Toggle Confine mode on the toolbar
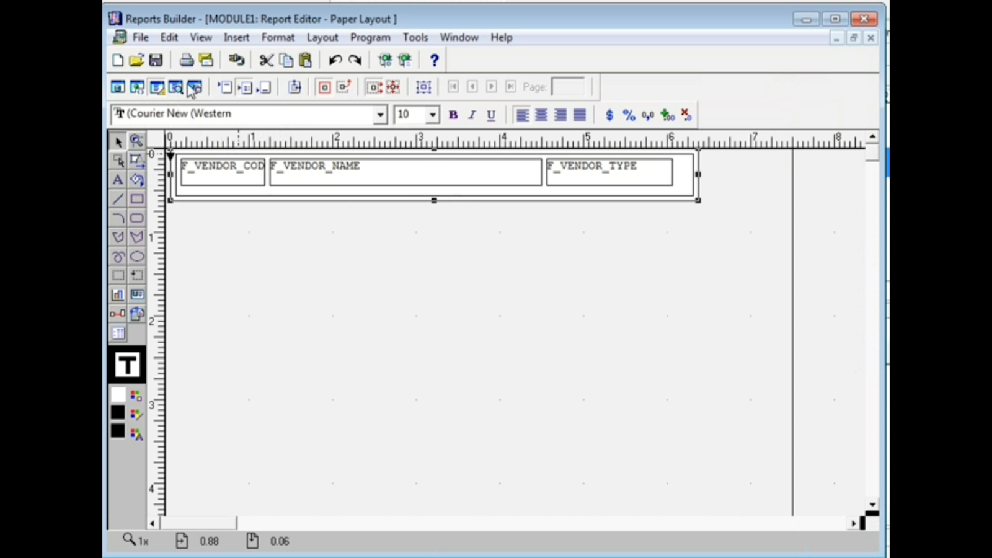This screenshot has height=558, width=992. 324,87
